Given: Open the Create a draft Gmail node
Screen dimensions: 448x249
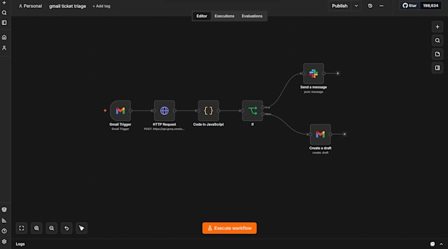Looking at the screenshot, I should click(320, 134).
